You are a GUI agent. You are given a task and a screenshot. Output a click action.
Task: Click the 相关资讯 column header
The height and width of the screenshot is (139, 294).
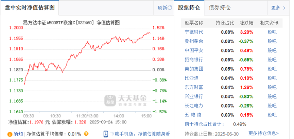coord(270,23)
